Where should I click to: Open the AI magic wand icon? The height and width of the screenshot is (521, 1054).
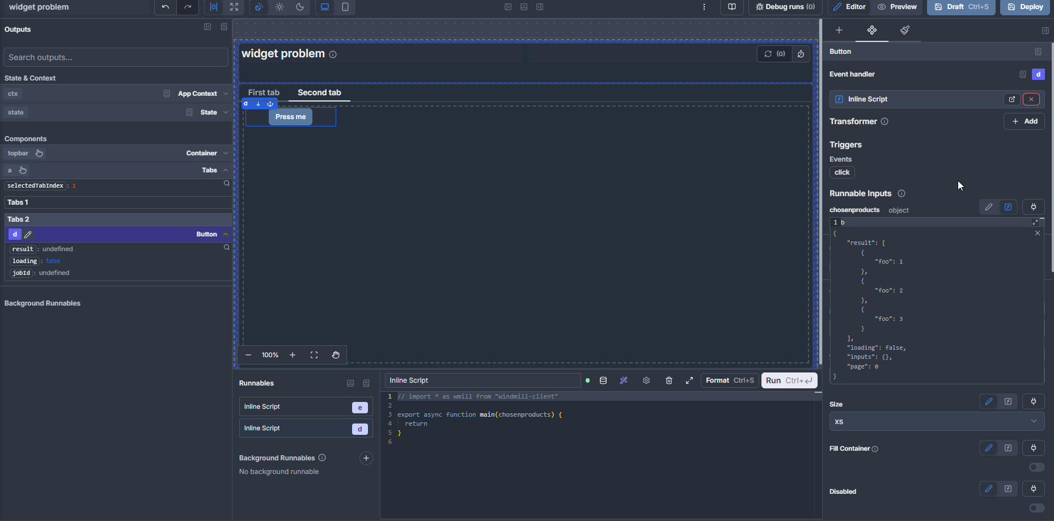[x=624, y=380]
